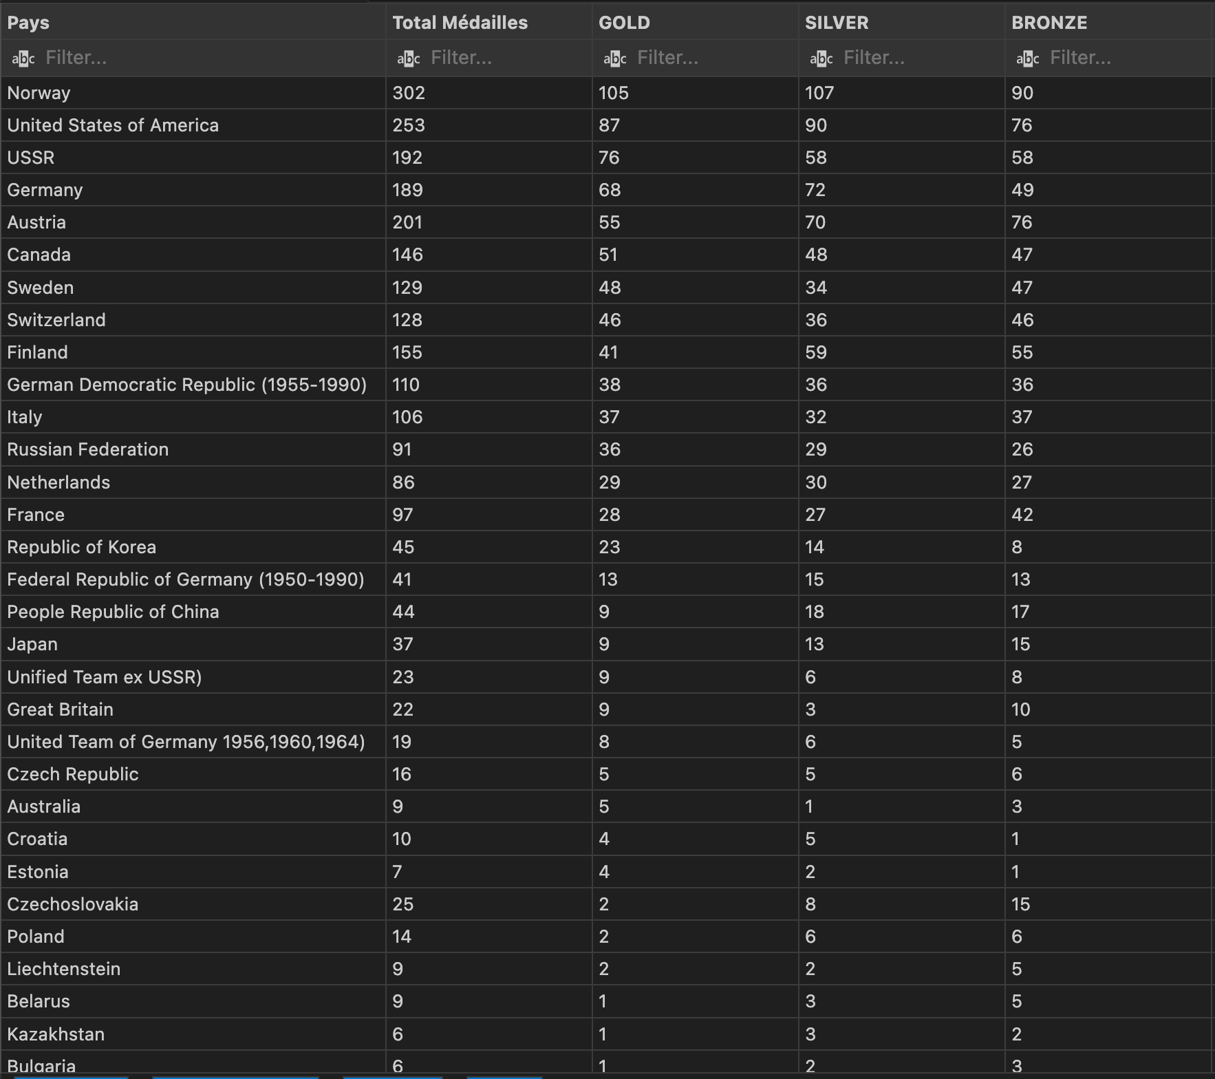Sort by the BRONZE column header
The width and height of the screenshot is (1215, 1079).
pyautogui.click(x=1108, y=23)
